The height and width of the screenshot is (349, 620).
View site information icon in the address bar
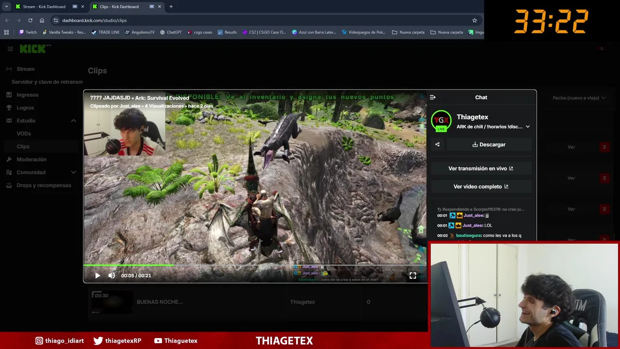pyautogui.click(x=56, y=20)
